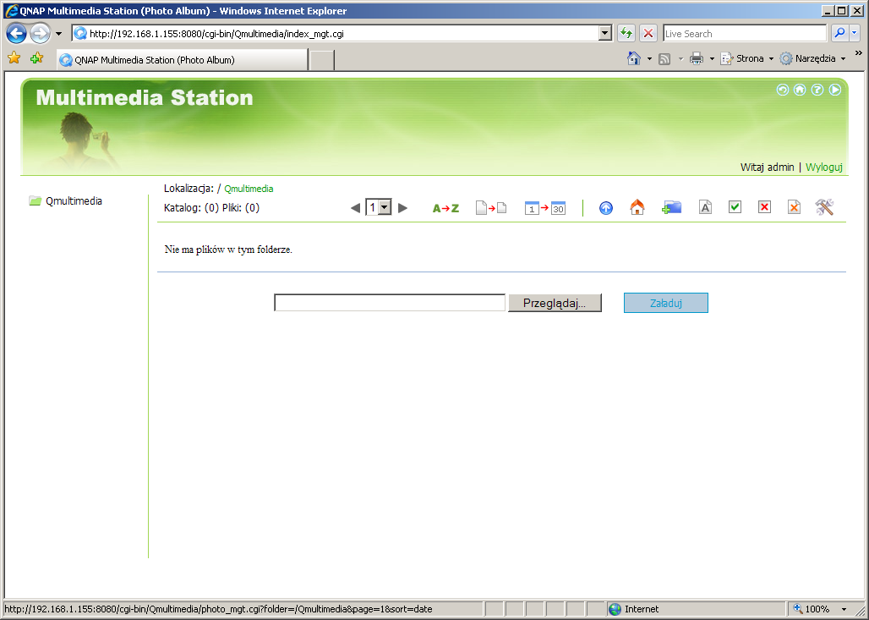This screenshot has width=869, height=620.
Task: Click the file path input field
Action: click(x=390, y=303)
